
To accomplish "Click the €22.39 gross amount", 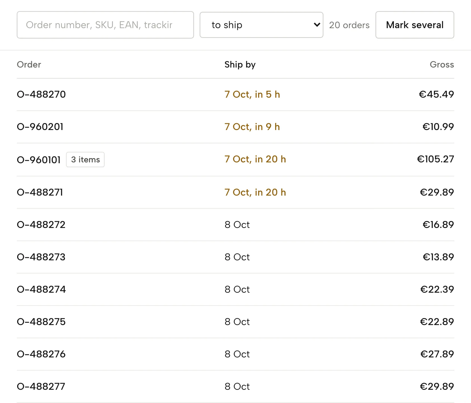I will pos(437,289).
